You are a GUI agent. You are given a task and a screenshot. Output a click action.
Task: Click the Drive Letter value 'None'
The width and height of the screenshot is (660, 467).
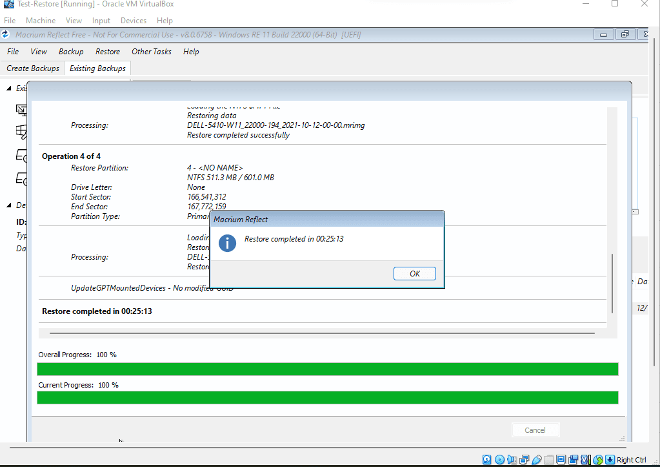[x=196, y=187]
